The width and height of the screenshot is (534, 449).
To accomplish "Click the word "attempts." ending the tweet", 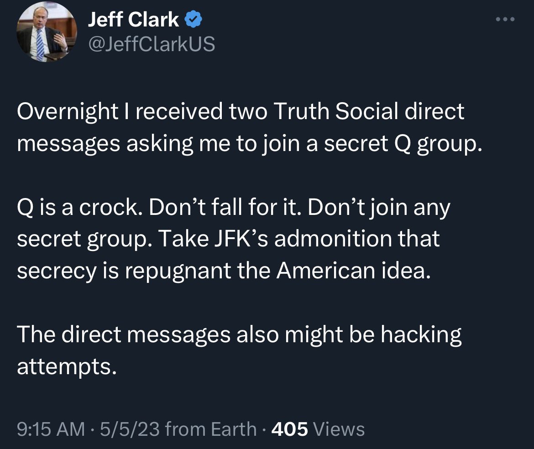I will [x=64, y=367].
